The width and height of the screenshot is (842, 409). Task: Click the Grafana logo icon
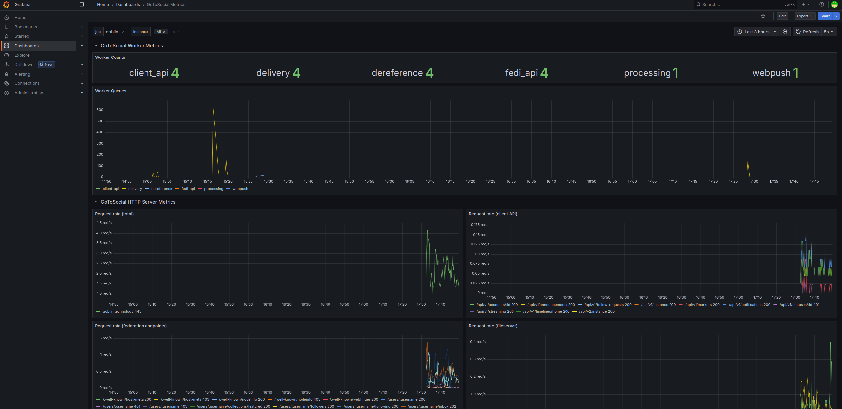[x=6, y=5]
